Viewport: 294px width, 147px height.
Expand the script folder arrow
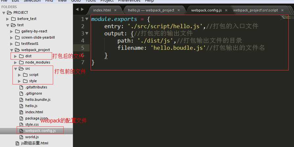[x=19, y=75]
